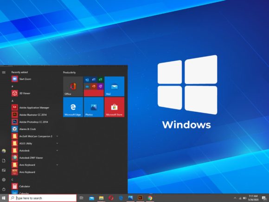Open Documents from Start sidebar
Screen dimensions: 269x202
coord(4,161)
